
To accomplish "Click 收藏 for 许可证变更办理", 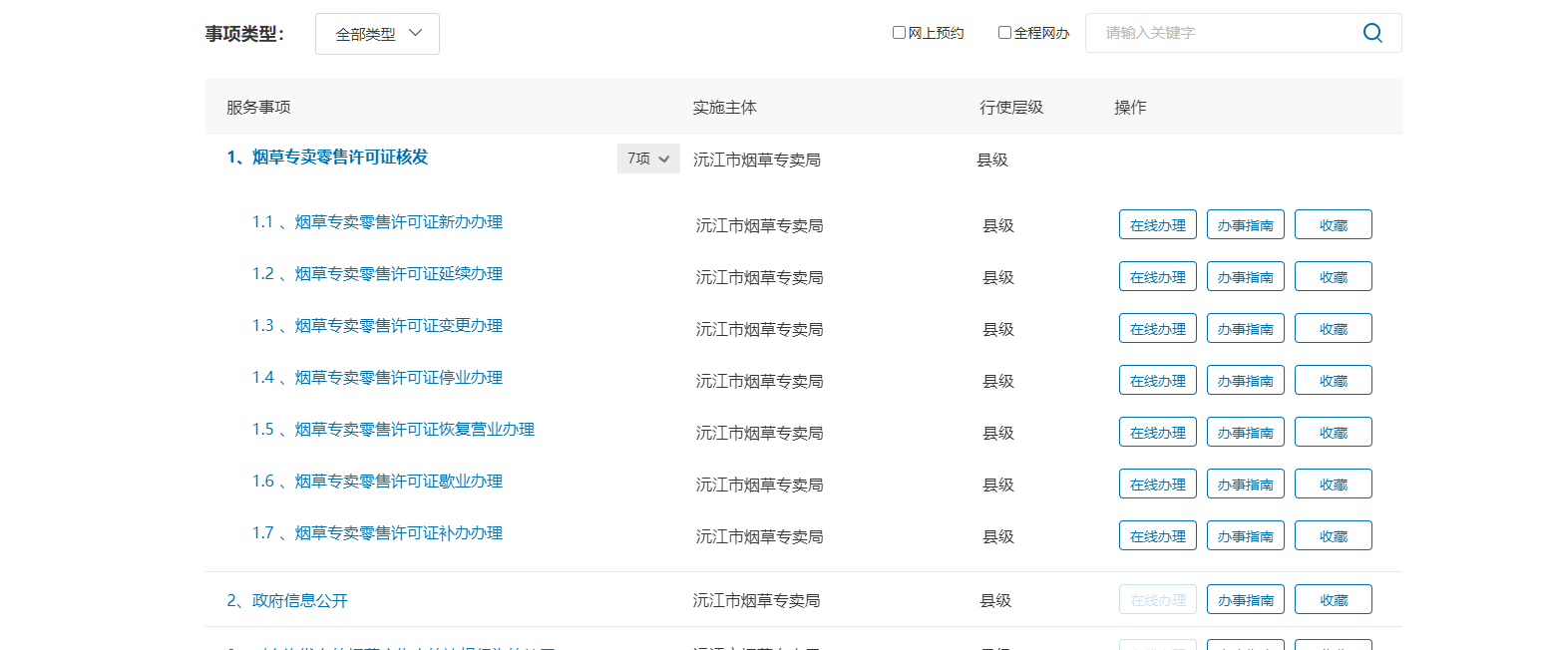I will pyautogui.click(x=1333, y=329).
